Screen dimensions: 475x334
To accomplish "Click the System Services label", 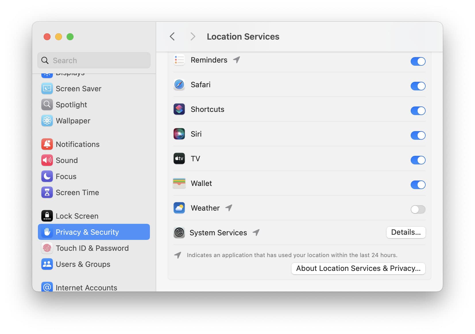I will click(x=218, y=233).
